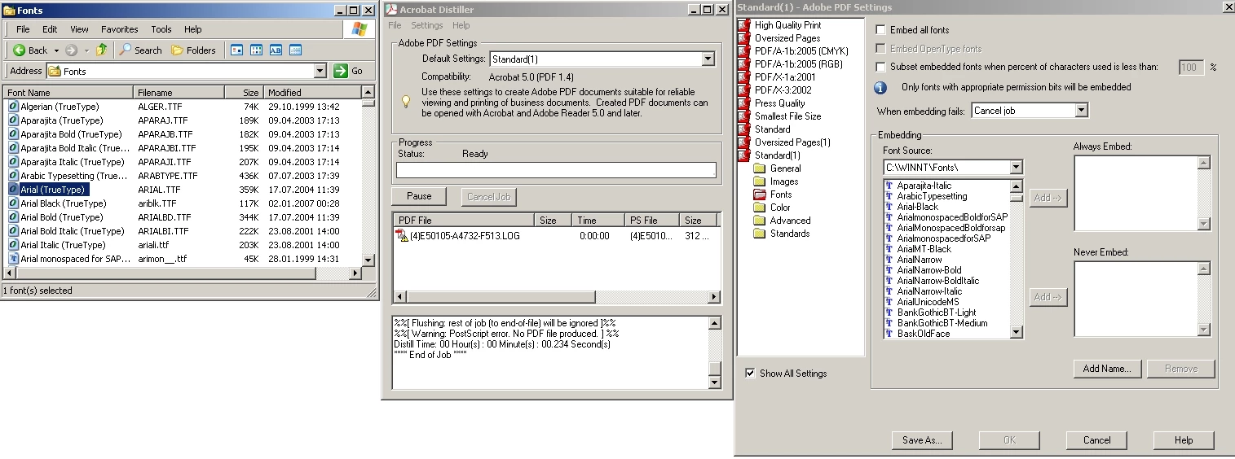Select Algerian (TrueType) font icon
Viewport: 1235px width, 459px height.
[x=14, y=107]
